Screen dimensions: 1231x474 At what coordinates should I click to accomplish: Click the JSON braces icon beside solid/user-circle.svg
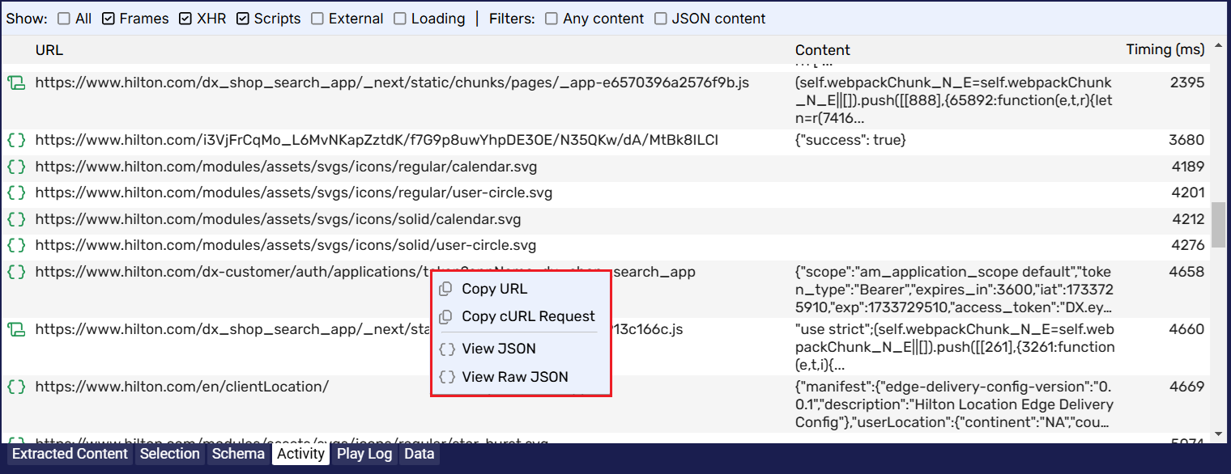(16, 245)
